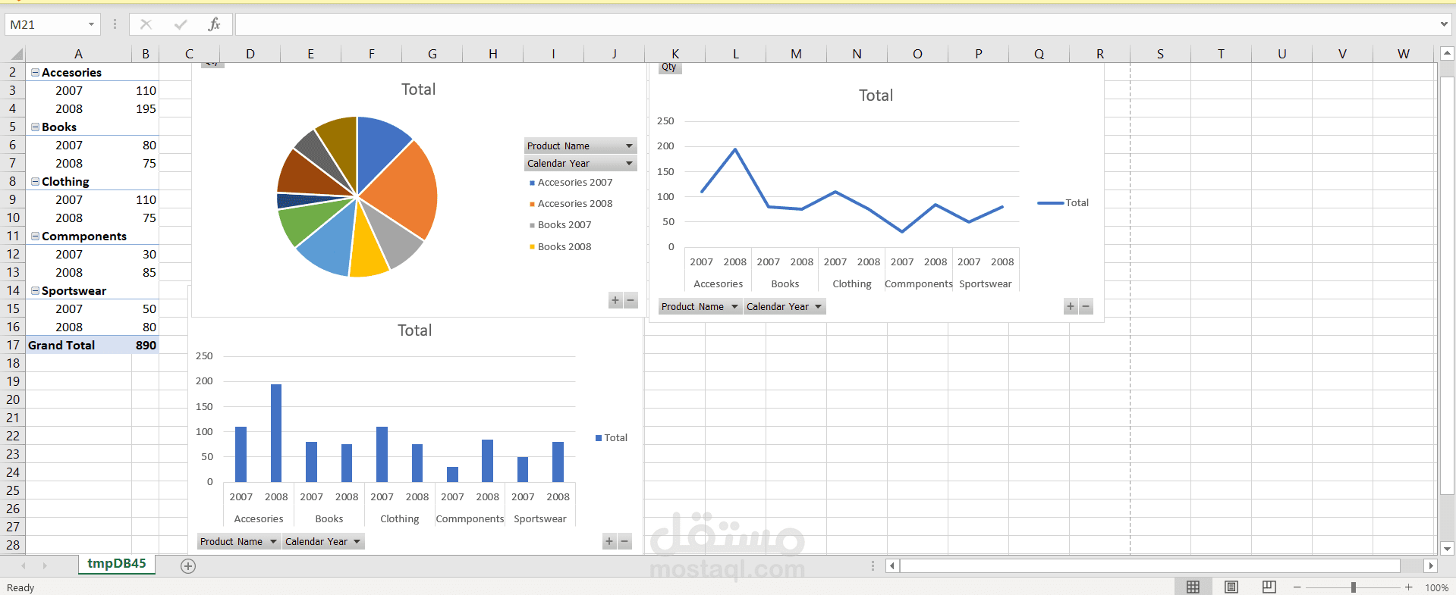Click zoom in plus in status bar
1456x595 pixels.
(1409, 587)
